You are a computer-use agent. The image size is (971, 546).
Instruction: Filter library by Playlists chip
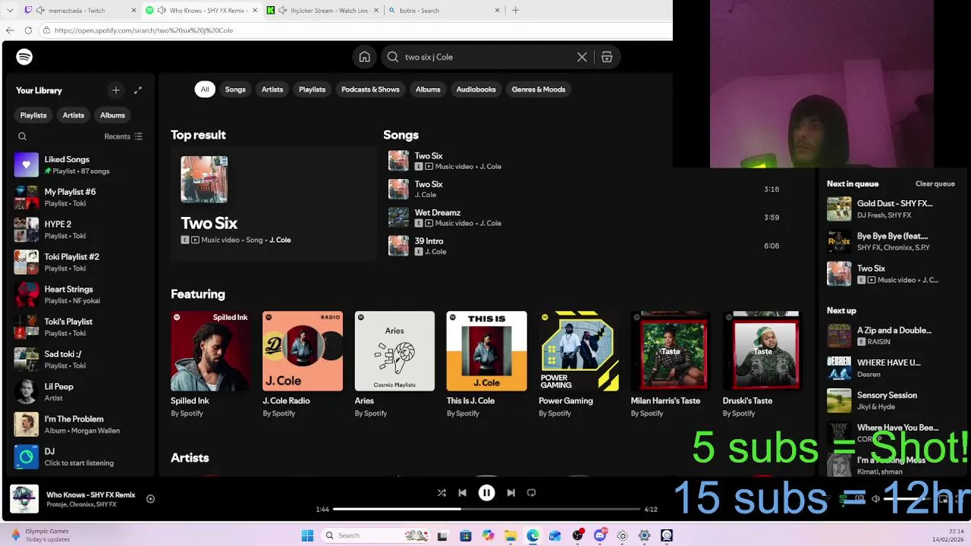tap(33, 115)
